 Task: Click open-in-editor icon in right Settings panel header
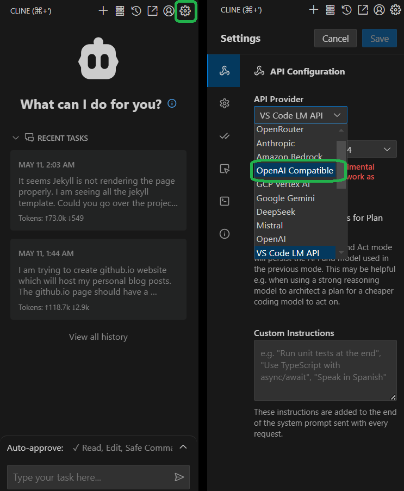pyautogui.click(x=363, y=10)
